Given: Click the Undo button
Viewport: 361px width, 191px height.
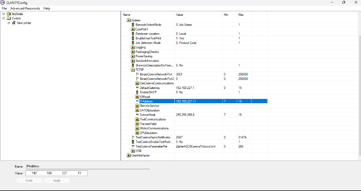Looking at the screenshot, I should pos(29,180).
